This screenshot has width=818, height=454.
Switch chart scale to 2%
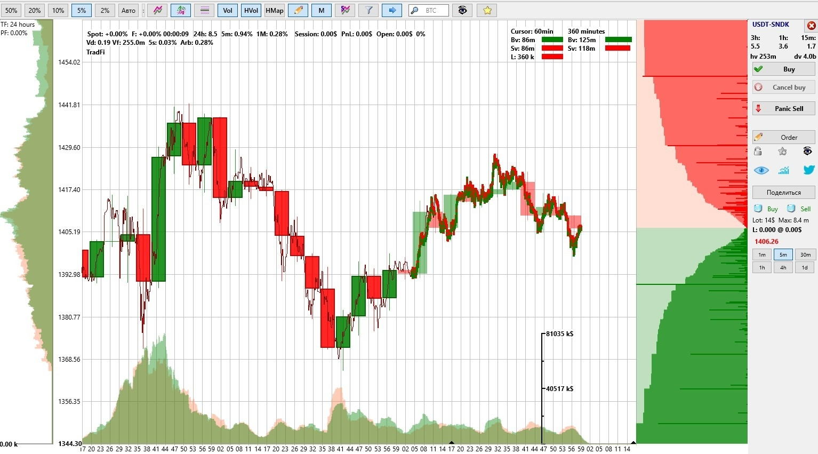tap(105, 10)
